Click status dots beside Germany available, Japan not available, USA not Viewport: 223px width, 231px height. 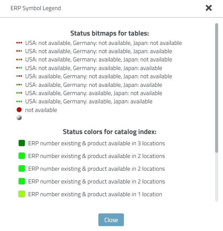coord(19,60)
